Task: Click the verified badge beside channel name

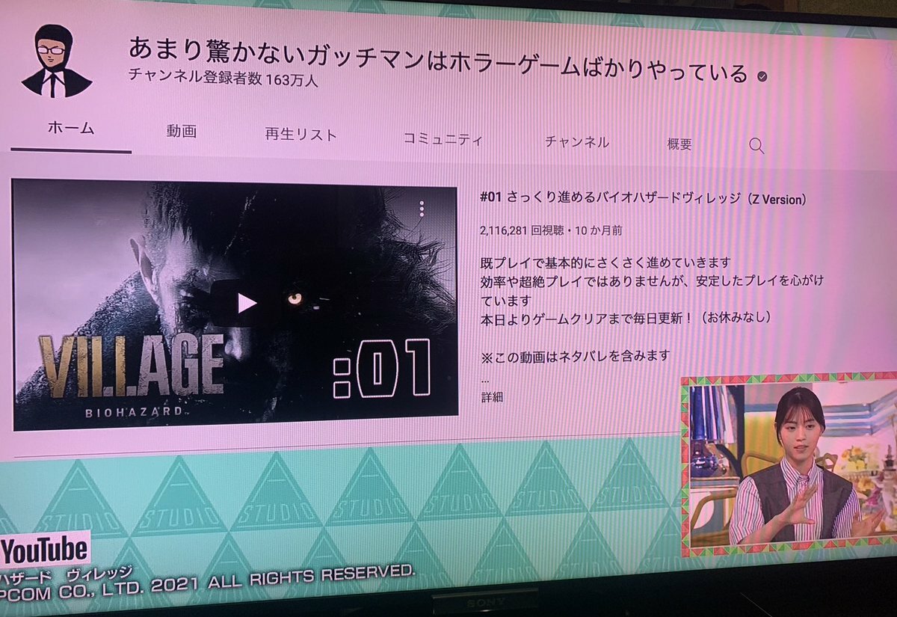Action: click(x=762, y=77)
